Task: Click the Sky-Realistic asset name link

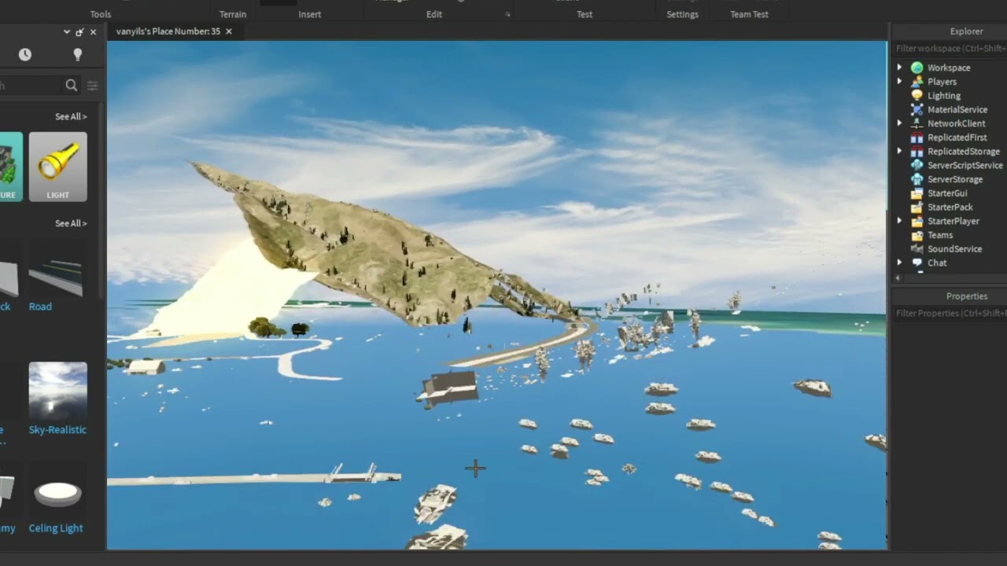Action: [x=57, y=430]
